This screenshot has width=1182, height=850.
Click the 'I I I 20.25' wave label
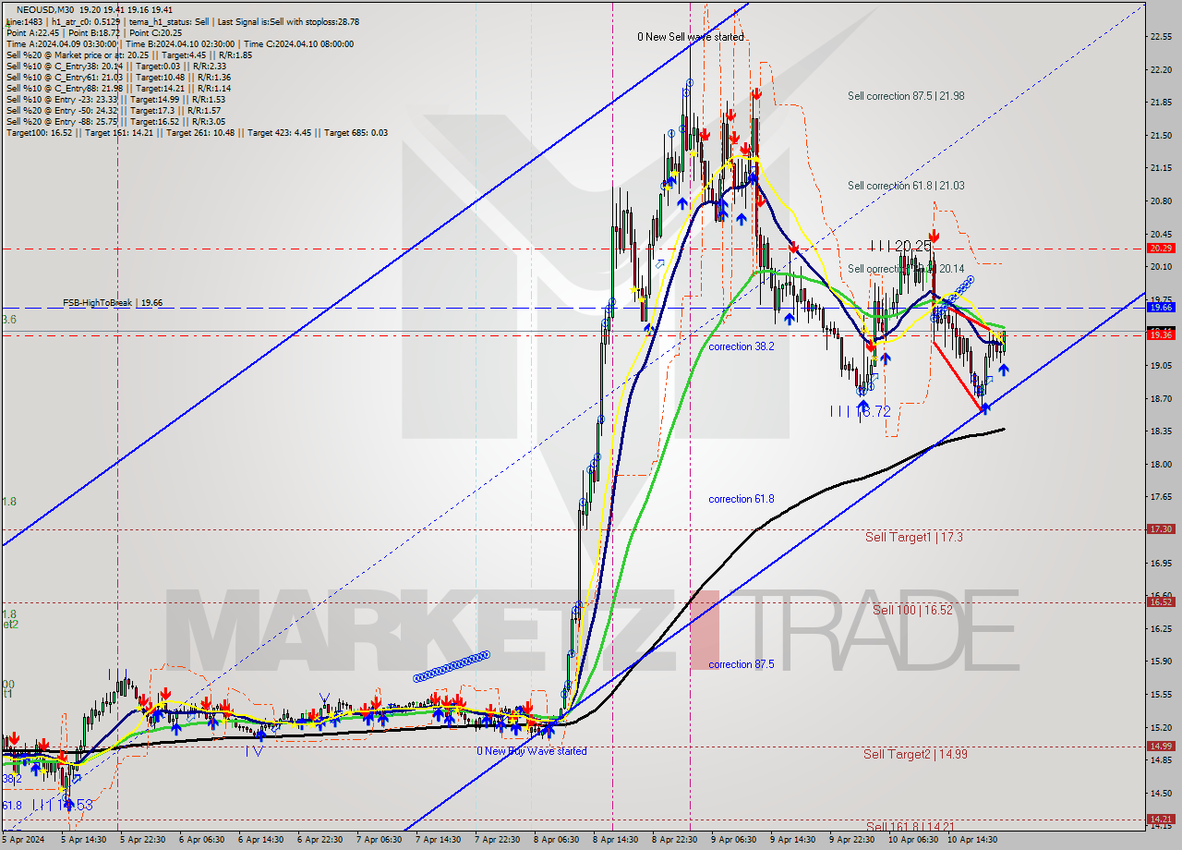point(900,246)
